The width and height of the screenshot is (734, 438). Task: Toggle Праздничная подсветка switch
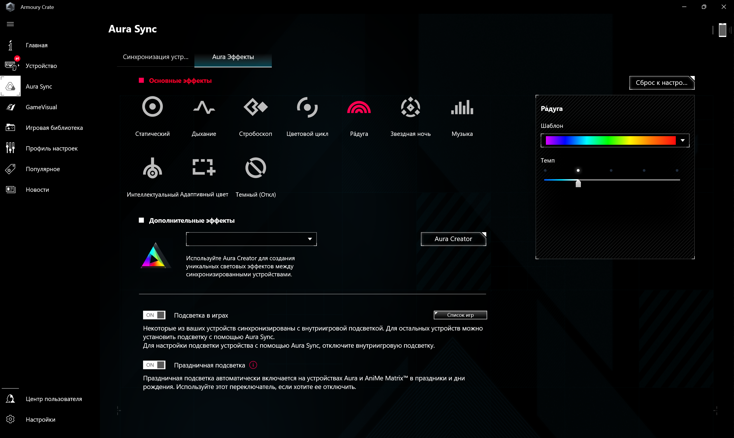click(154, 365)
